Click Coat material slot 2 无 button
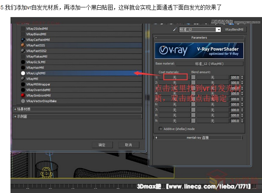Image resolution: width=262 pixels, height=193 pixels. (x=175, y=83)
